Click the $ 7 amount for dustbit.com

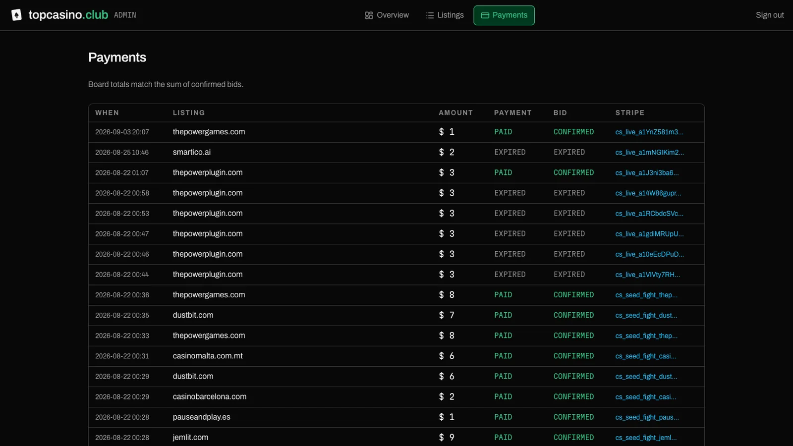pyautogui.click(x=447, y=315)
